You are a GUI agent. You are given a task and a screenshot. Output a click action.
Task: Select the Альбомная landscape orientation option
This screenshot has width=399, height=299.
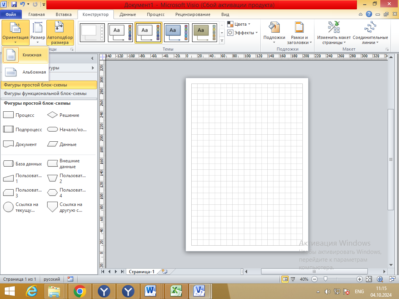point(25,72)
